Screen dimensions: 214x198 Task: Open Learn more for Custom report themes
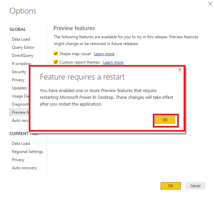(x=113, y=62)
